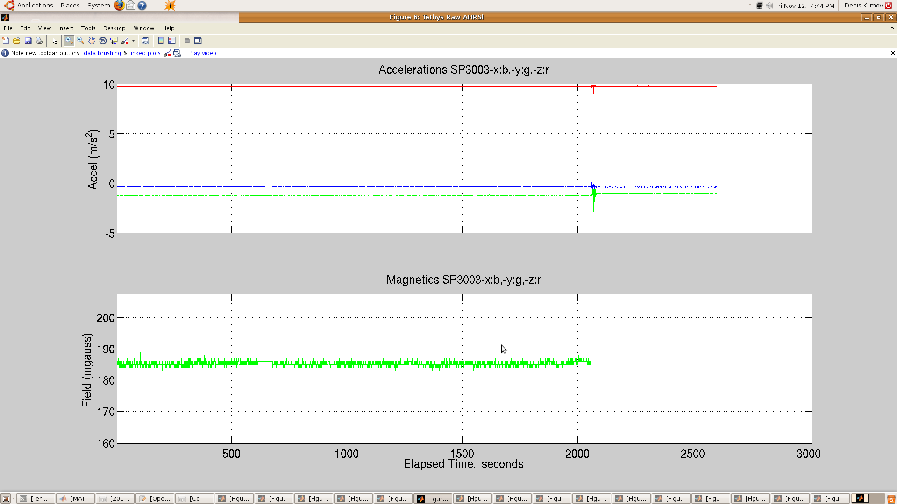Insert a legend from the toolbar
This screenshot has height=504, width=897.
tap(172, 41)
